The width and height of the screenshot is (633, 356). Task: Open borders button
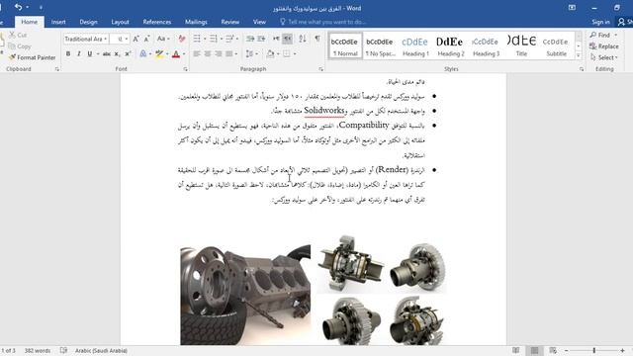pyautogui.click(x=286, y=53)
